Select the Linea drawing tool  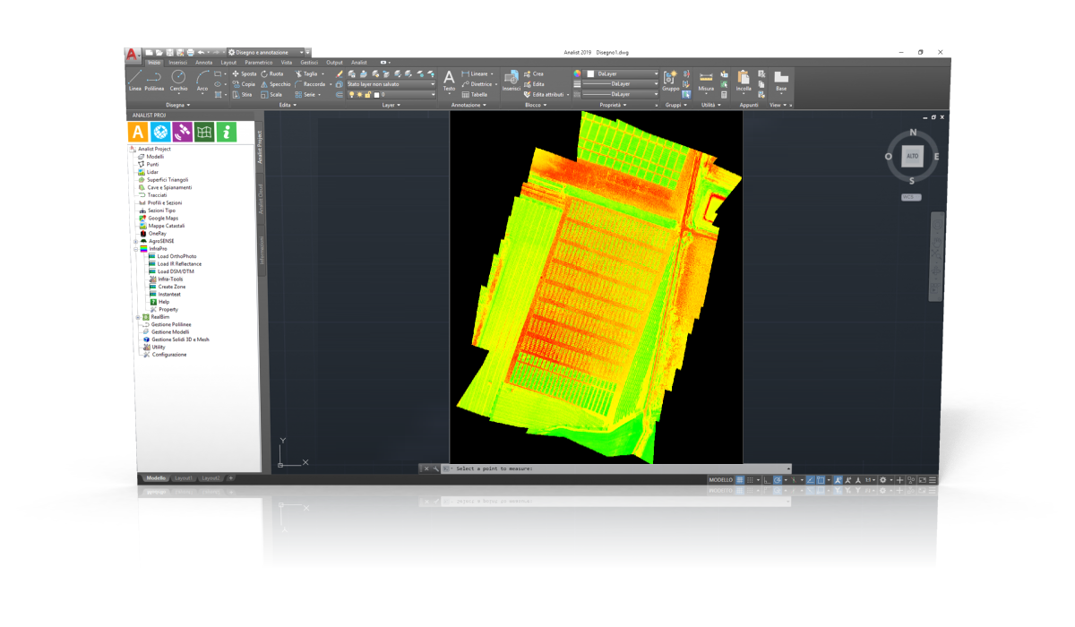coord(135,81)
